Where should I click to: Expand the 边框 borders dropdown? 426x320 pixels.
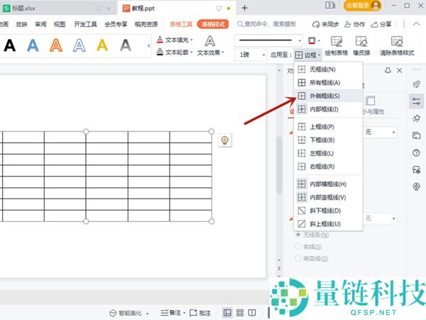308,55
